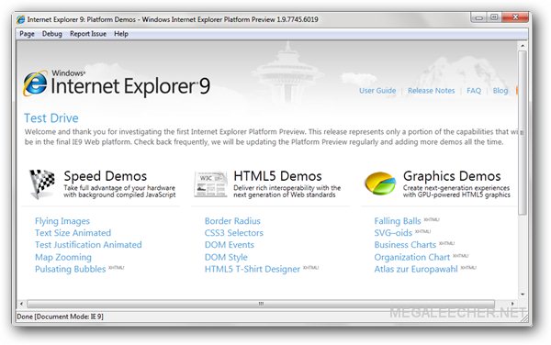Viewport: 551px width, 345px height.
Task: Open the User Guide link
Action: click(x=377, y=91)
